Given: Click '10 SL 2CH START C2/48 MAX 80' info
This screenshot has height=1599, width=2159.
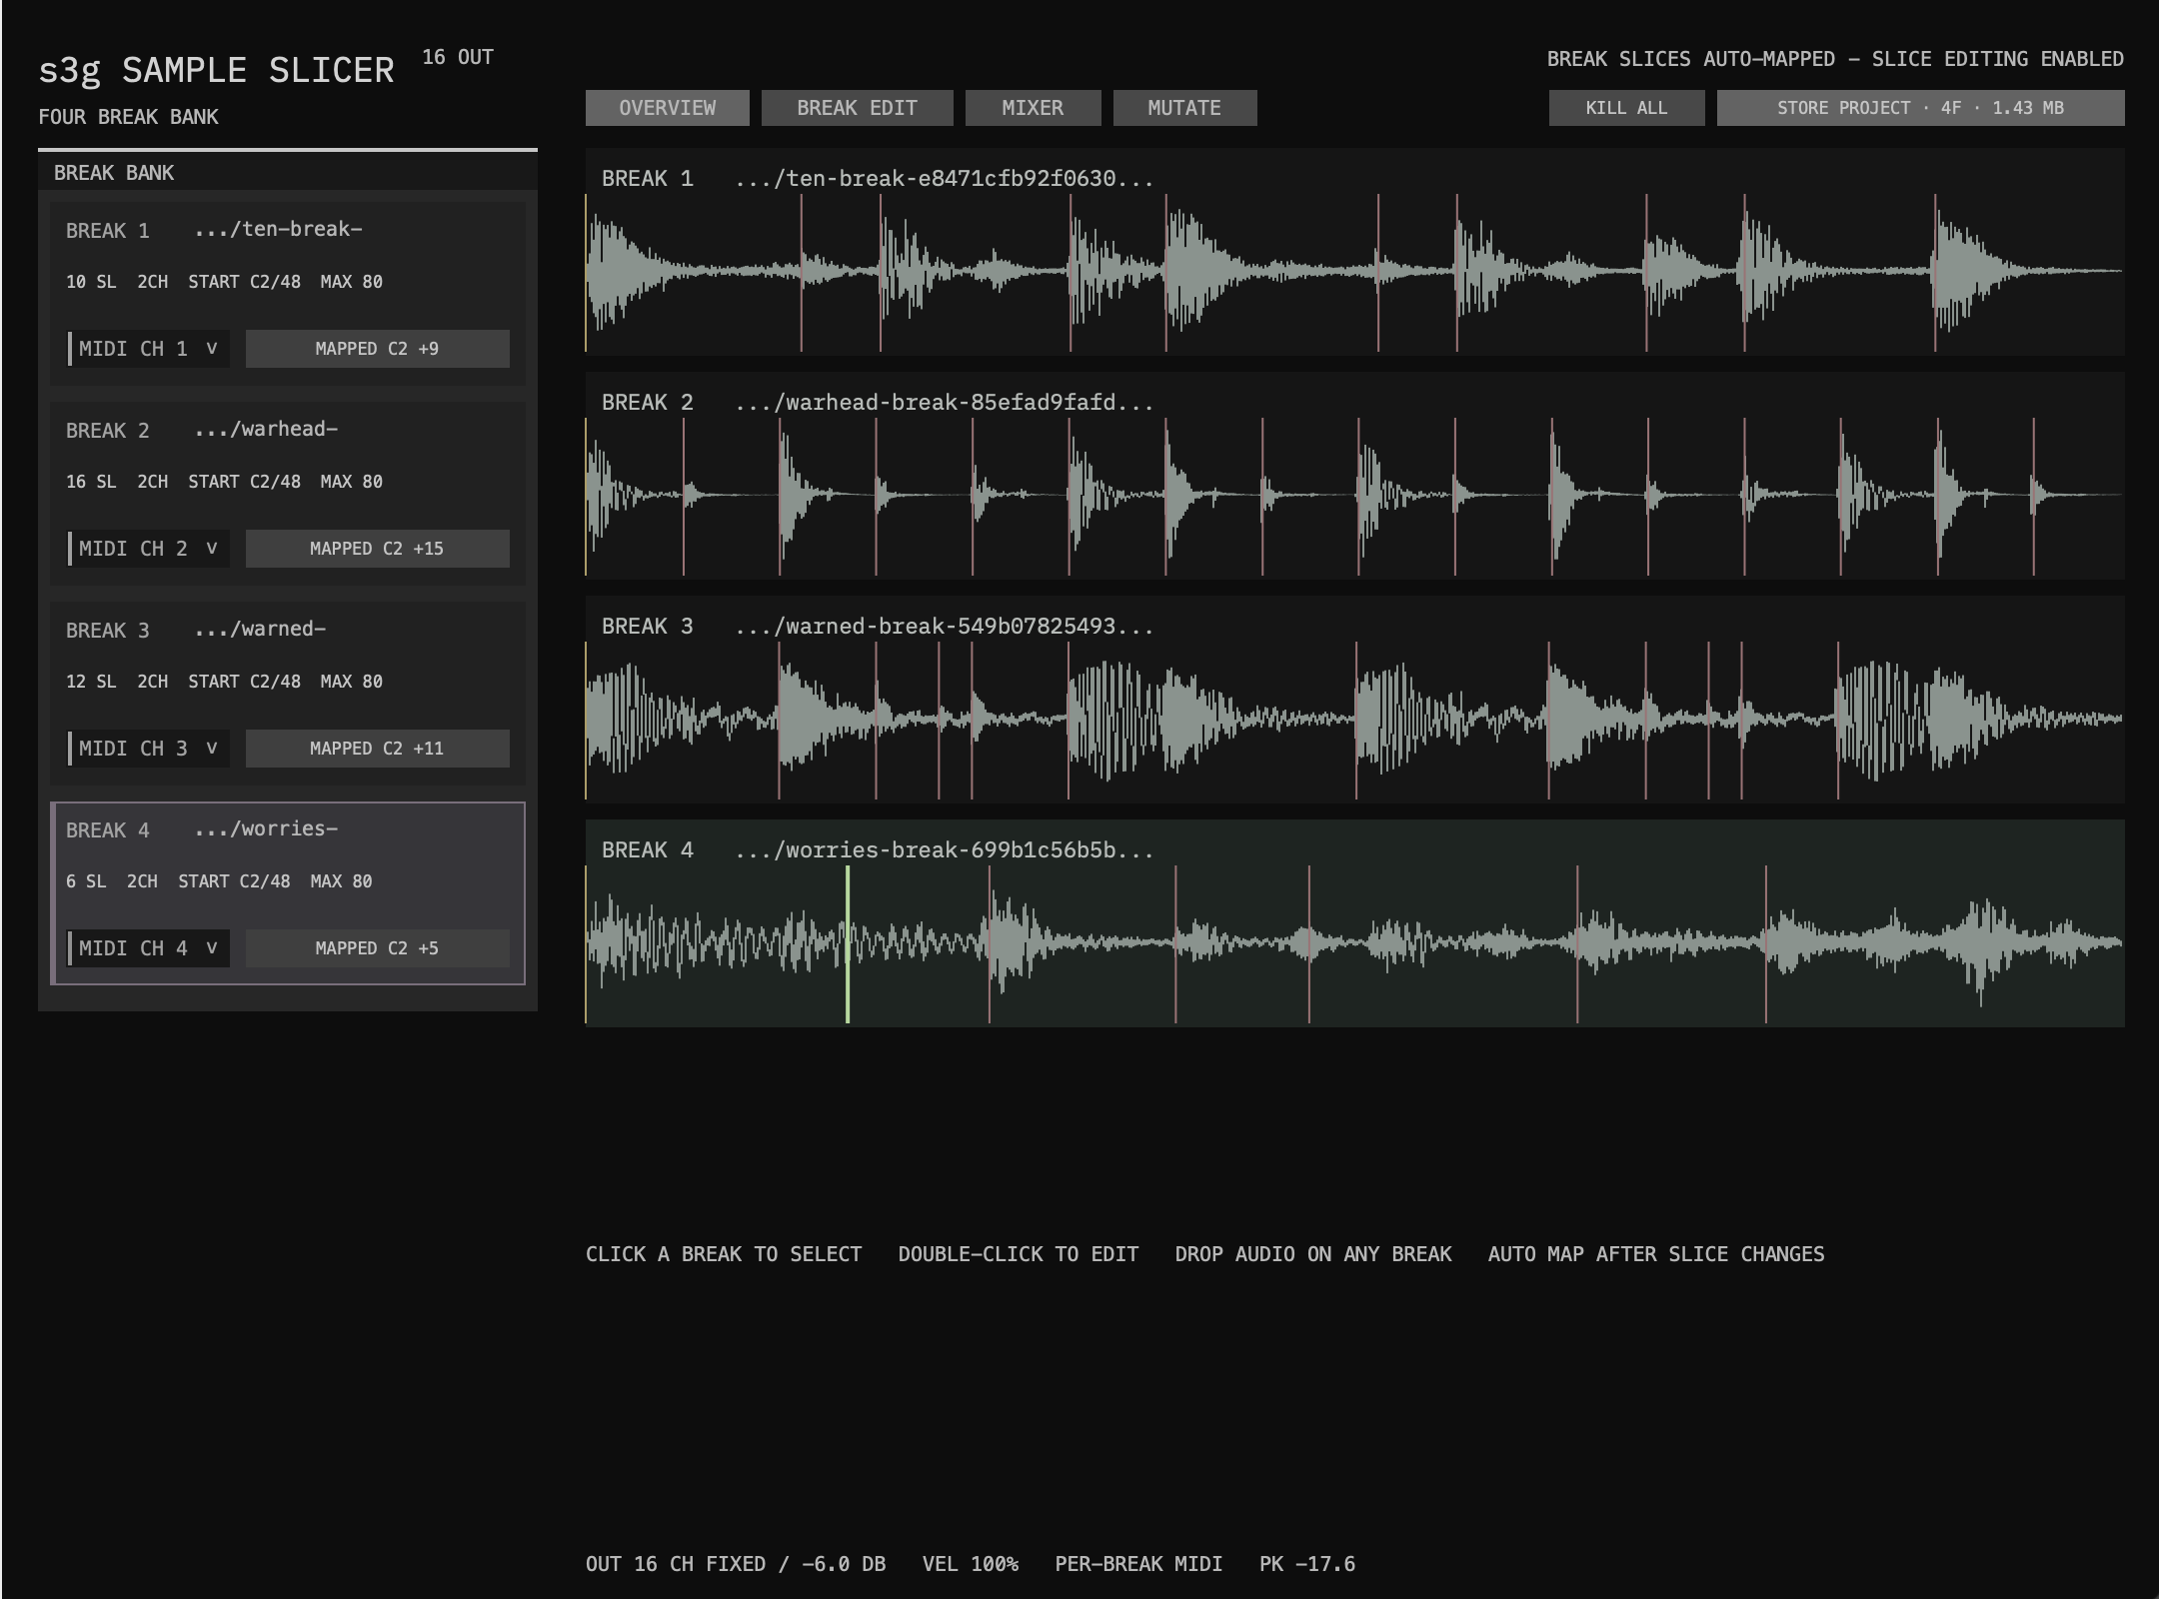Looking at the screenshot, I should tap(224, 282).
